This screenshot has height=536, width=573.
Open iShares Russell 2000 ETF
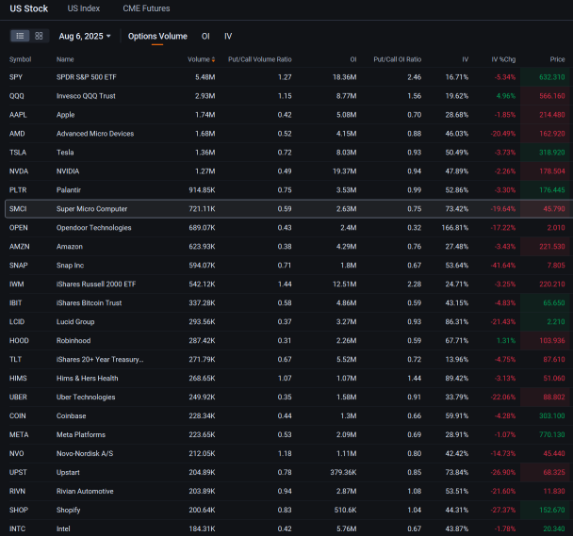tap(96, 284)
